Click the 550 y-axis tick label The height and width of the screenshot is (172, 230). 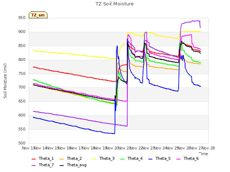coord(22,129)
